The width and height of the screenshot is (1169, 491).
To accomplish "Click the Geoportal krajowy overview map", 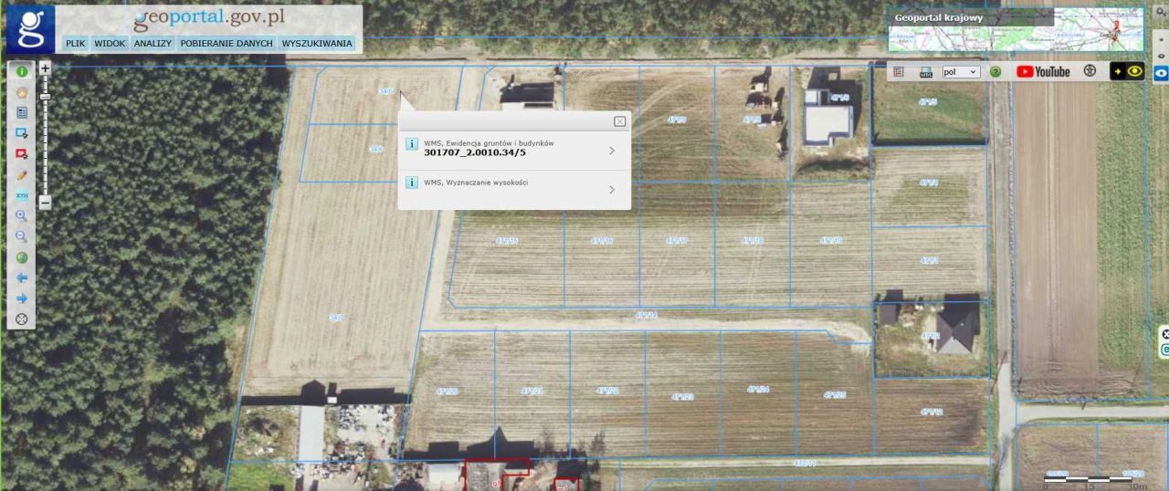I will point(1016,30).
